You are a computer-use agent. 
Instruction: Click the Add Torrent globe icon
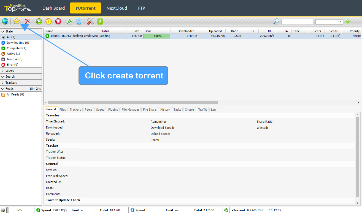point(5,21)
